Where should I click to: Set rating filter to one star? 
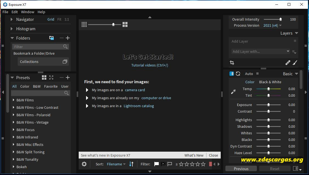click(181, 164)
